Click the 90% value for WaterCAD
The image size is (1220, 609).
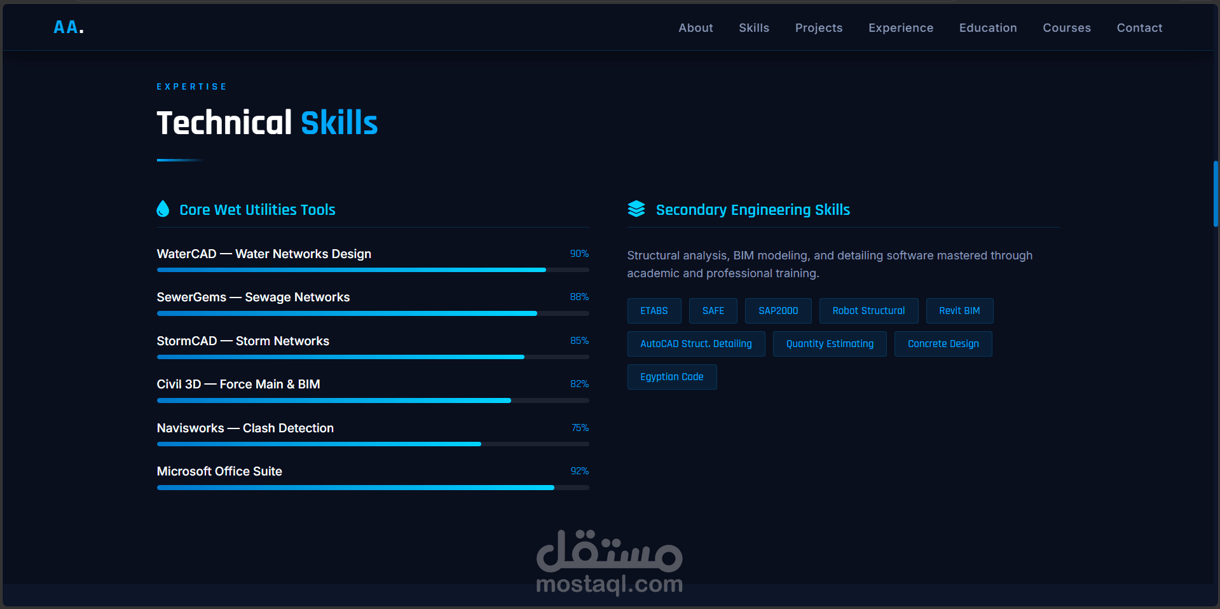point(579,254)
